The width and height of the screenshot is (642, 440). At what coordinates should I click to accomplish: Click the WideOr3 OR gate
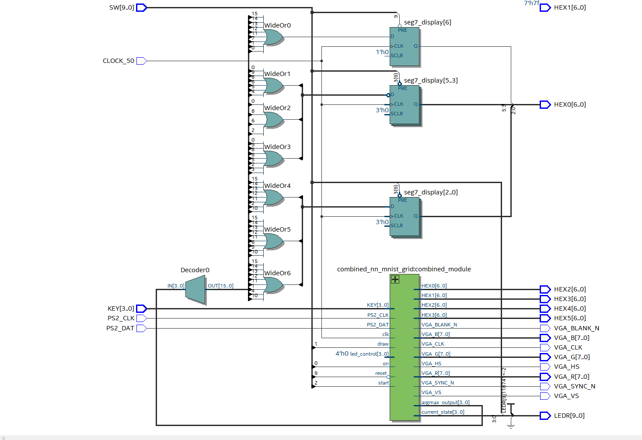274,159
